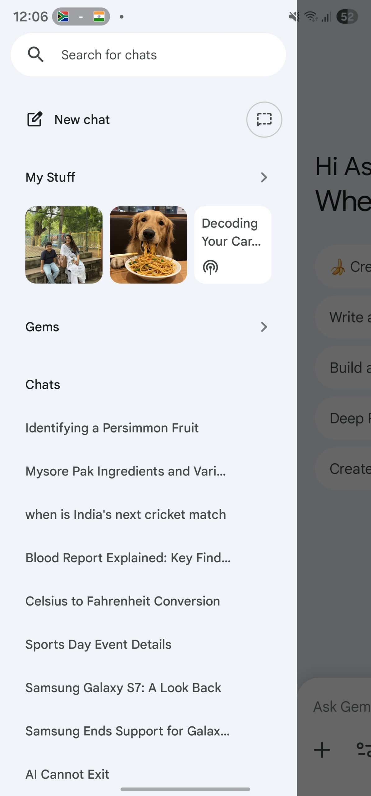The width and height of the screenshot is (371, 796).
Task: Tap the cricket score flags notification pill
Action: click(81, 17)
